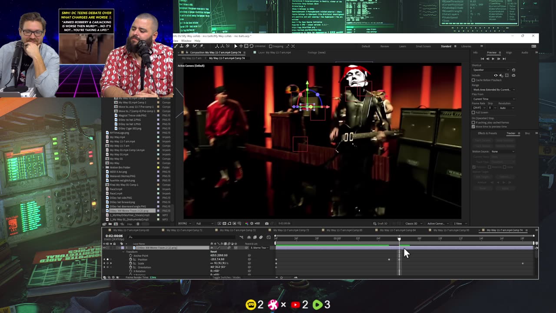Click Toggle Switches / Modes button
Viewport: 556px width, 313px height.
[226, 277]
